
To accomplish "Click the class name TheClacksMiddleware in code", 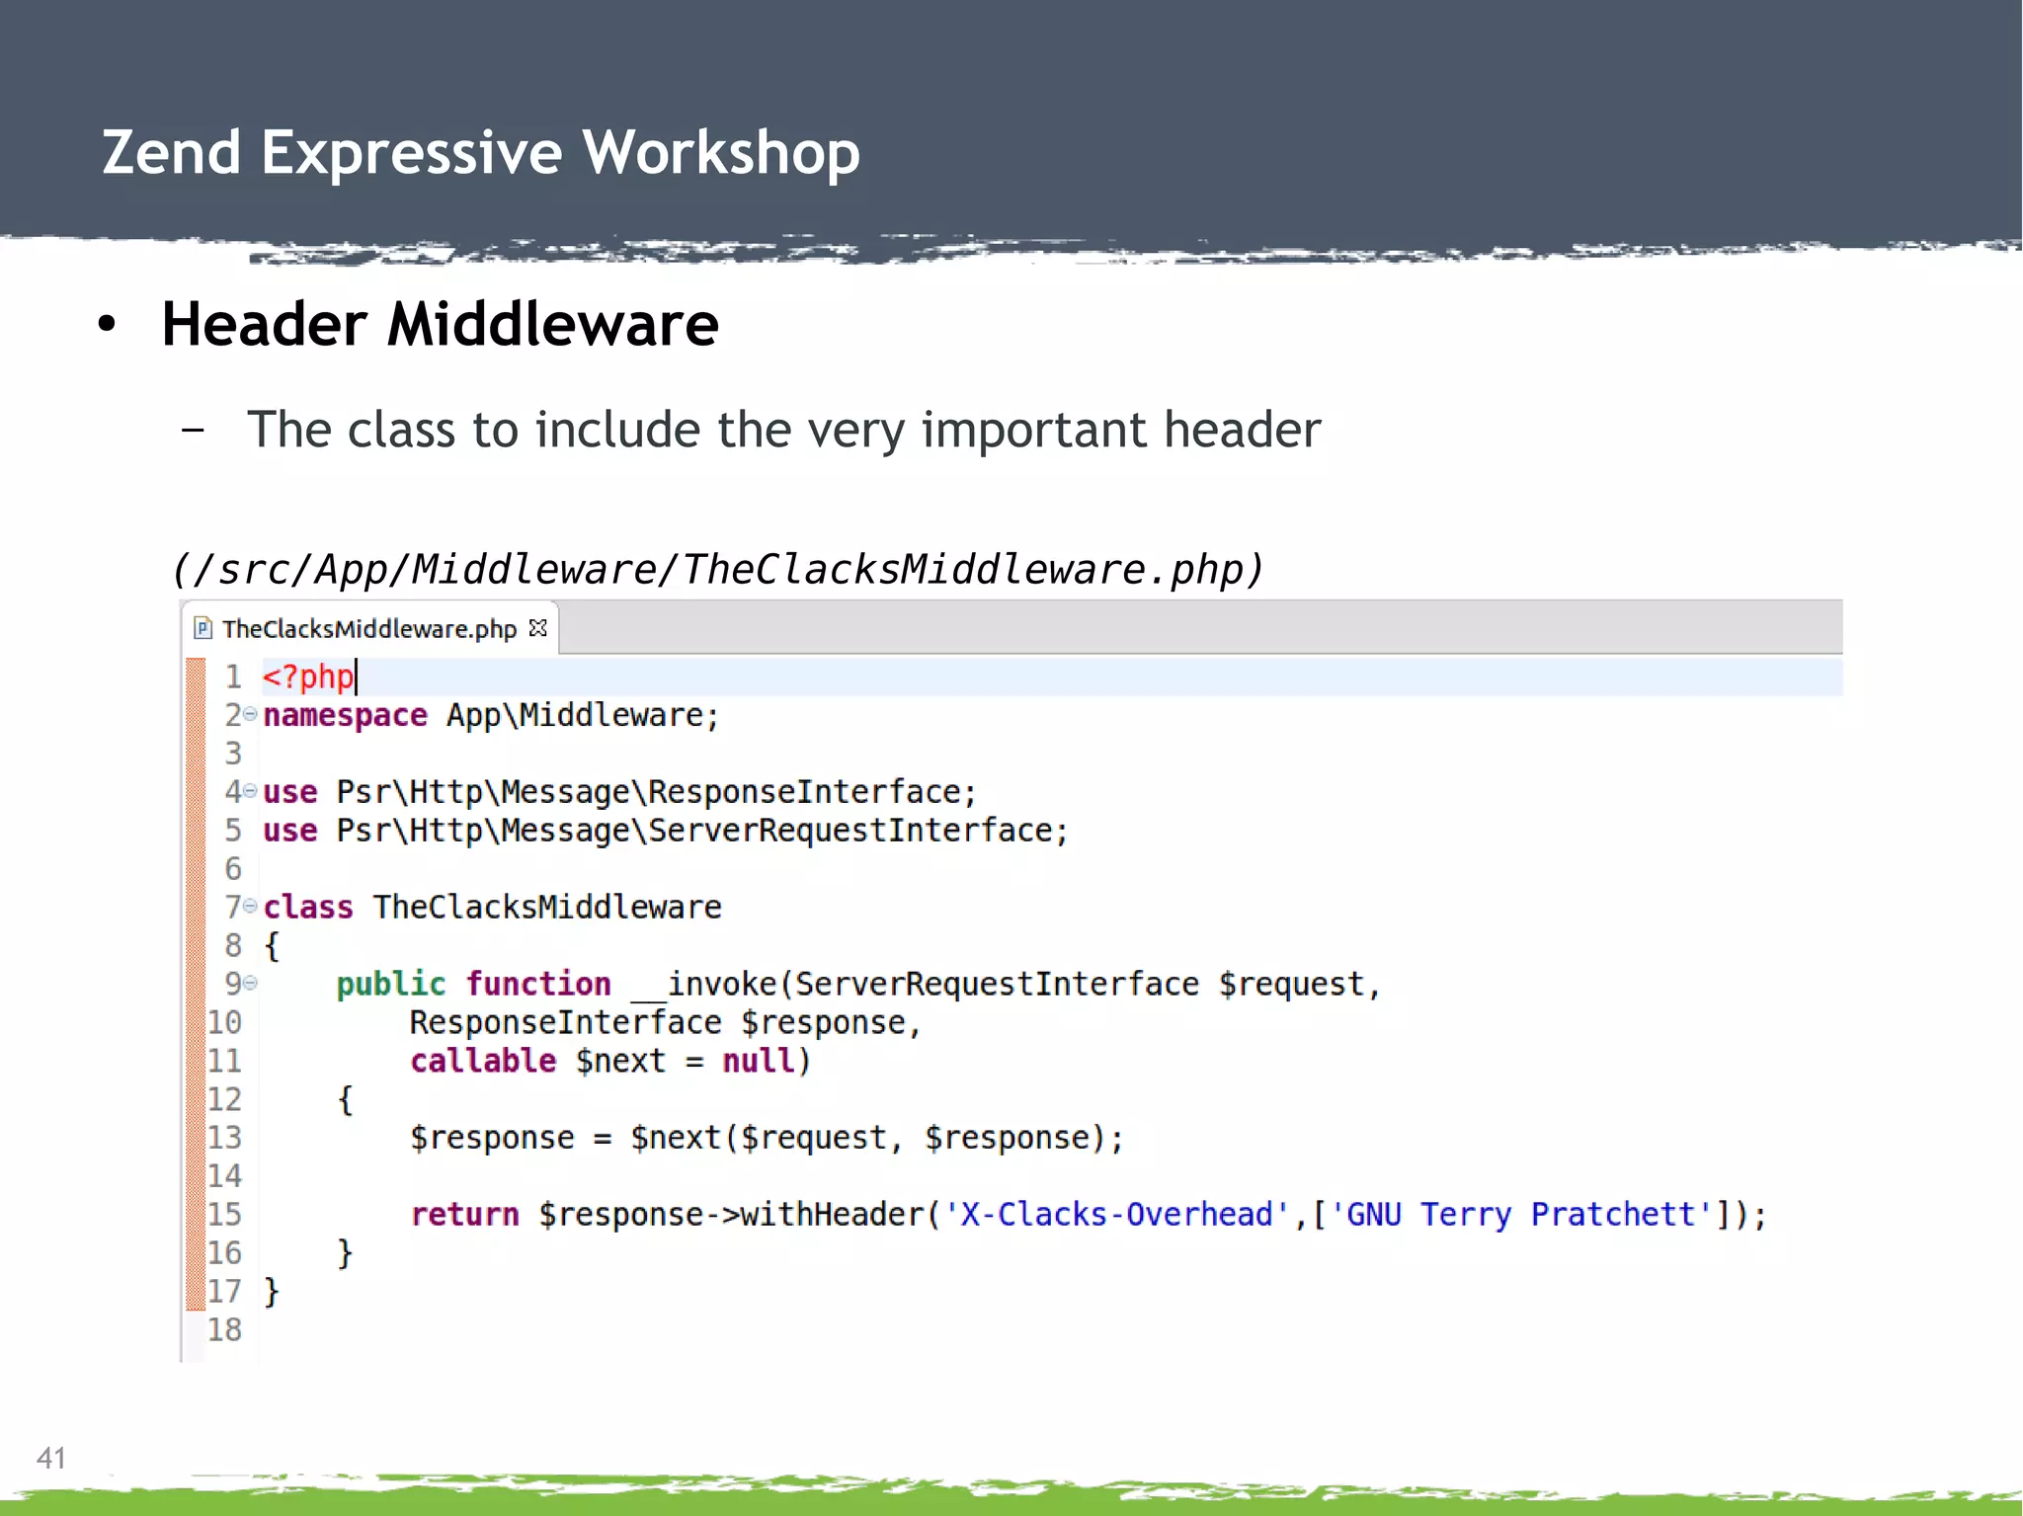I will pos(547,907).
